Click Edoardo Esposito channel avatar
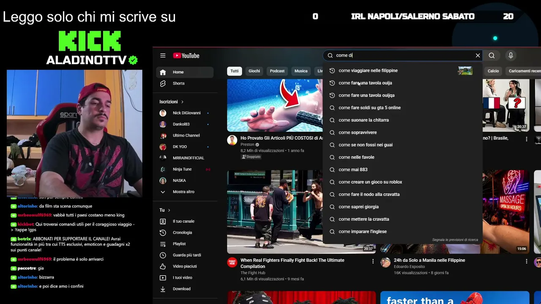The image size is (541, 304). click(x=385, y=263)
